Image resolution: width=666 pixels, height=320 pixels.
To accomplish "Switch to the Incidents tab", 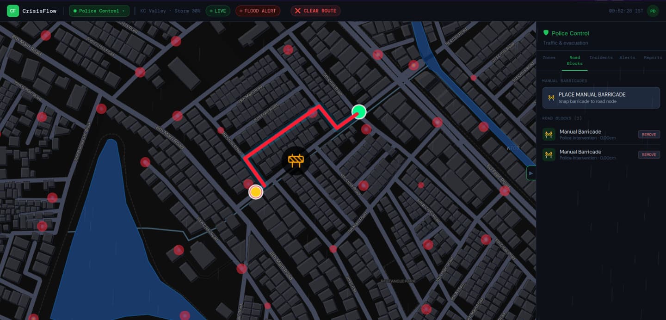I will [x=601, y=58].
